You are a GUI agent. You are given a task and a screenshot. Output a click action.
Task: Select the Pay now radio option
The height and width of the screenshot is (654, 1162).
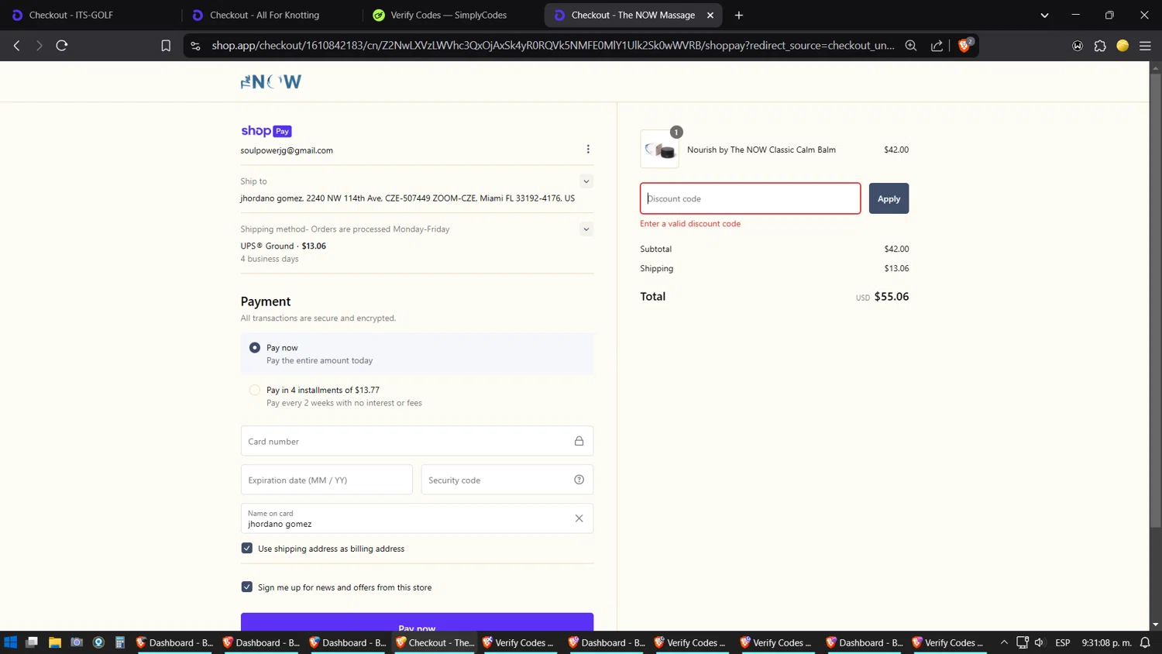[x=255, y=348]
